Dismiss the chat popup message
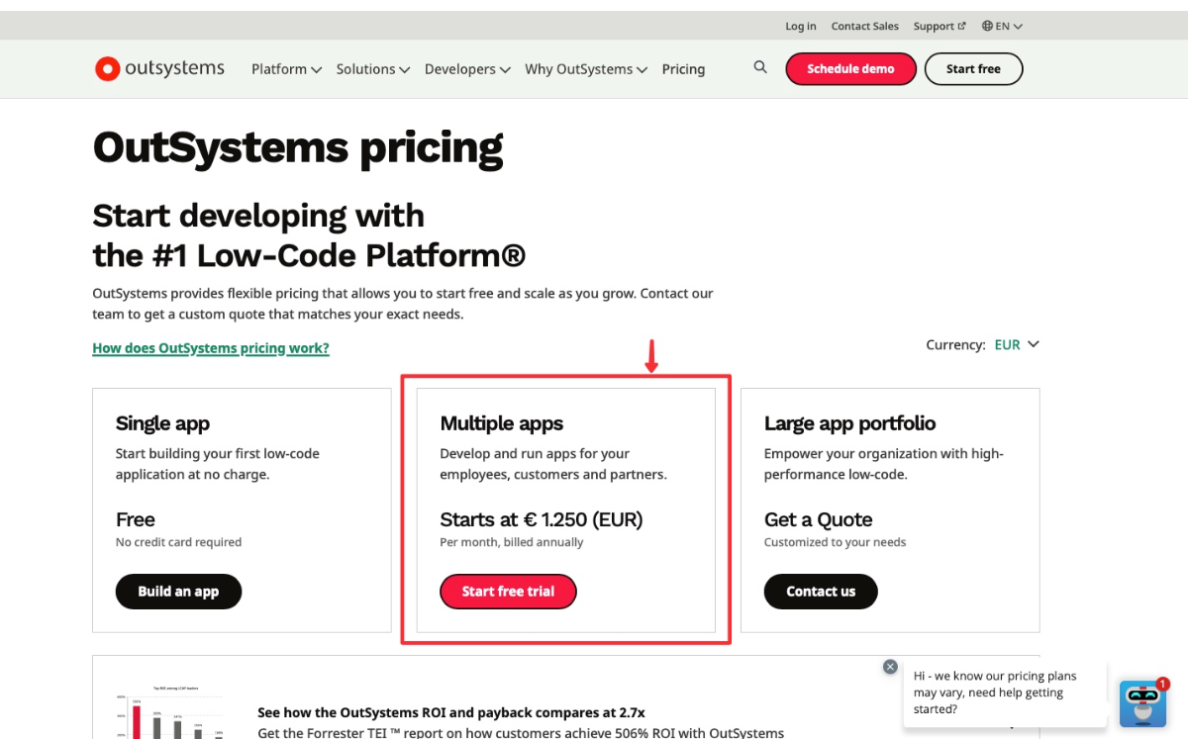The width and height of the screenshot is (1188, 739). [x=890, y=667]
